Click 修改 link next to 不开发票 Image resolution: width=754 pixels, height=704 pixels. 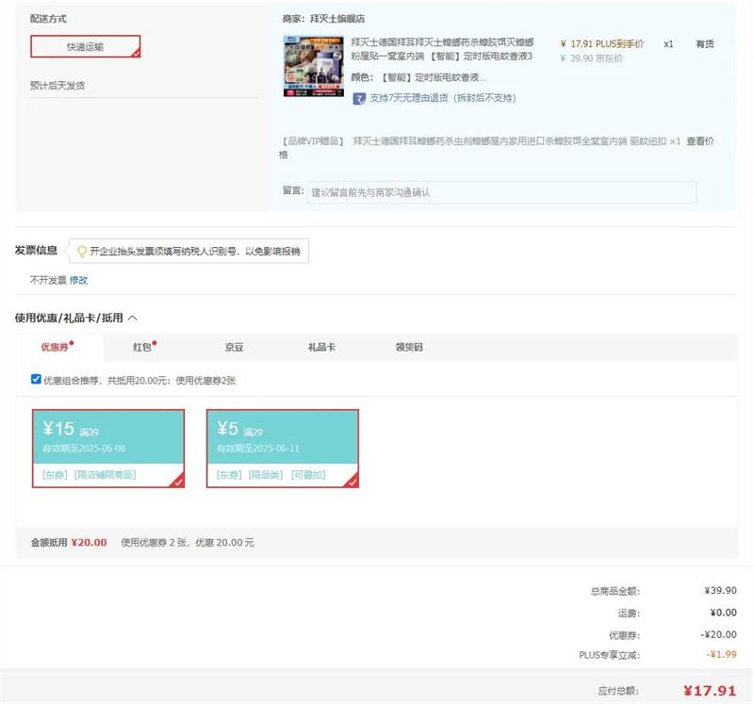click(x=78, y=280)
